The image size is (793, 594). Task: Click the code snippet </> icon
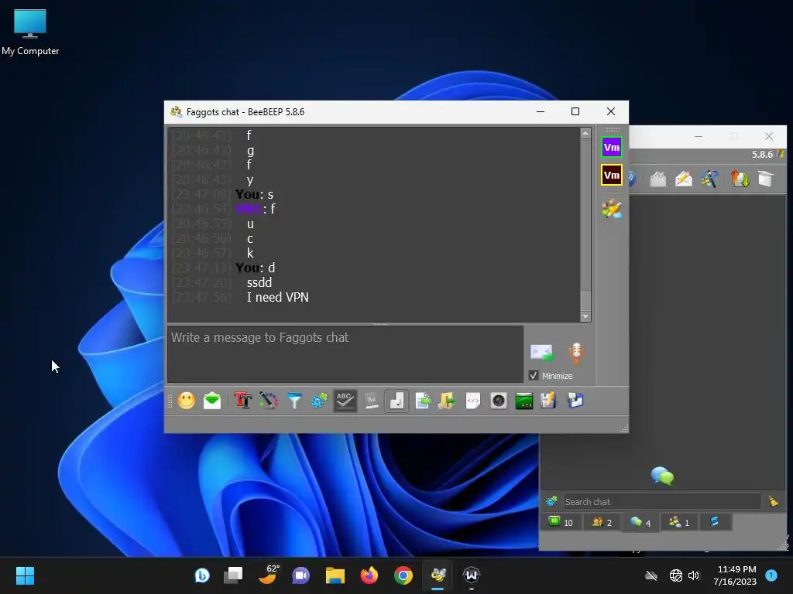click(473, 401)
